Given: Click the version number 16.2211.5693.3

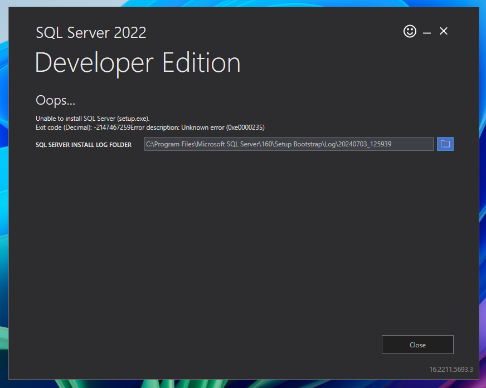Looking at the screenshot, I should point(451,370).
